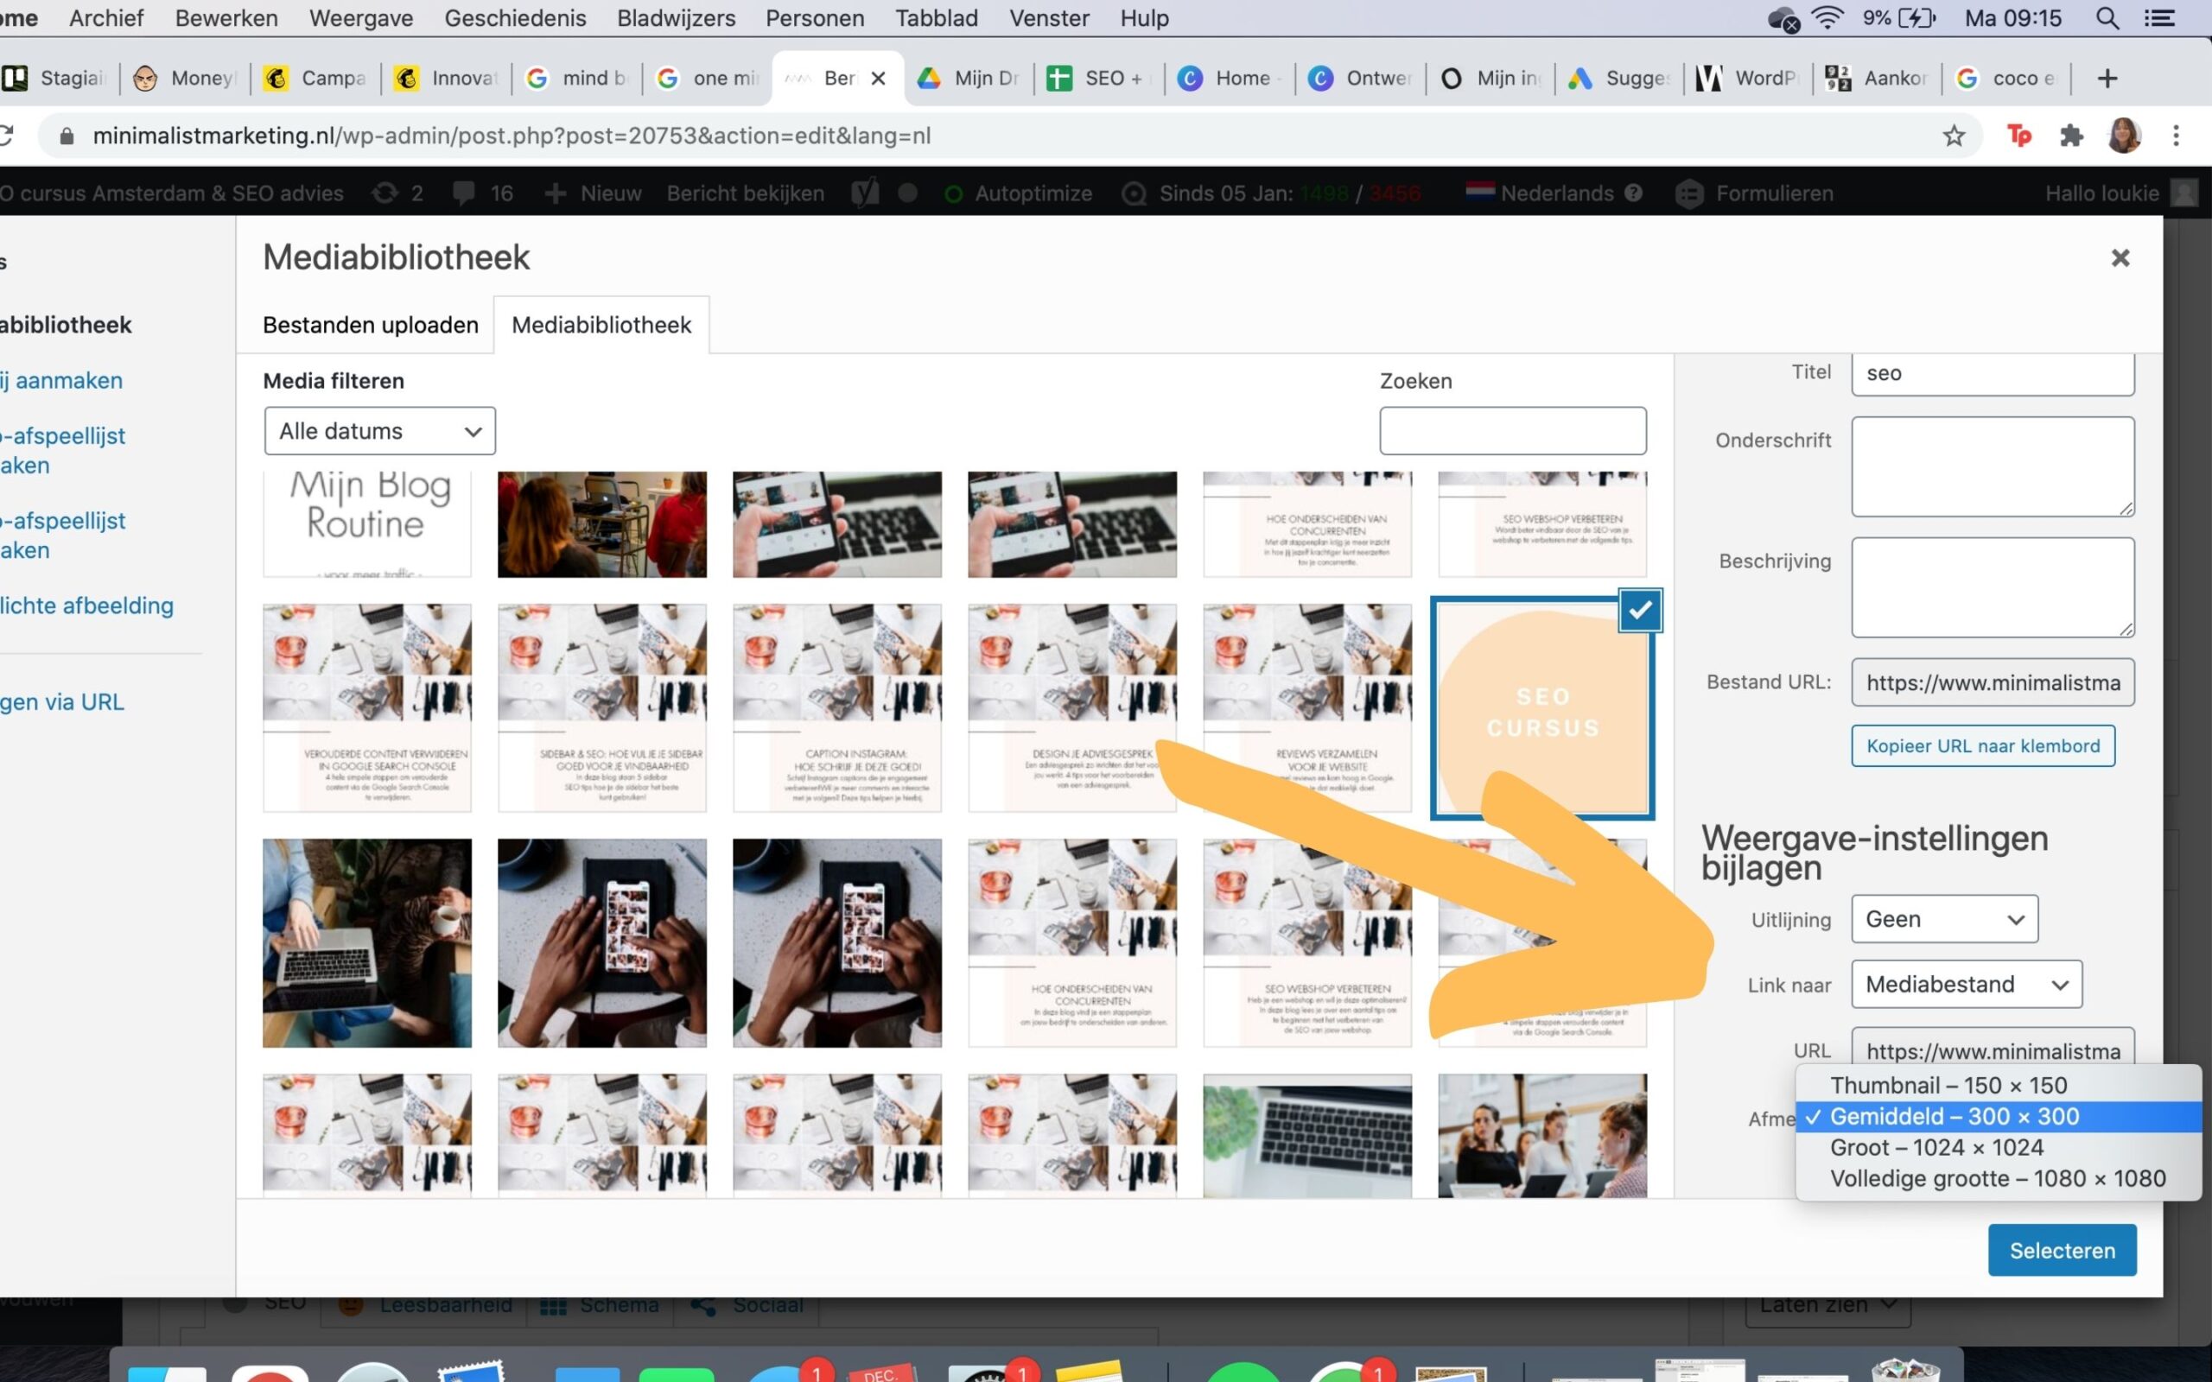Viewport: 2212px width, 1382px height.
Task: Select the Caption Instagram image thumbnail
Action: coord(837,708)
